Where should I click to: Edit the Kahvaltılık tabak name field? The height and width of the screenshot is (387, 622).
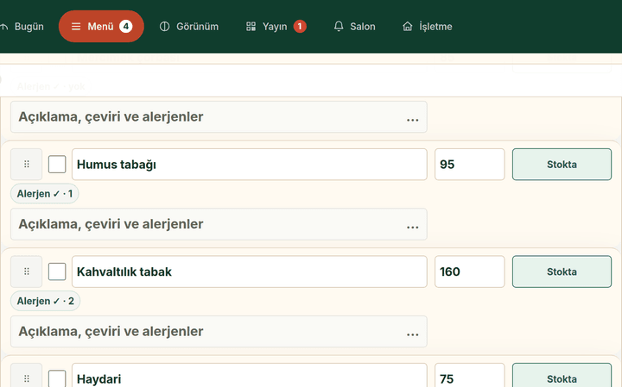tap(250, 272)
